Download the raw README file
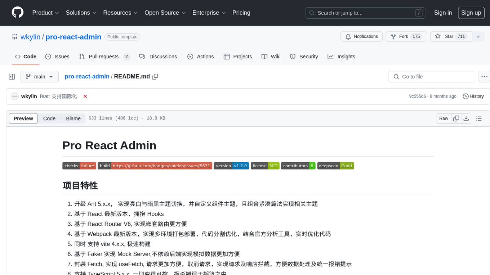The height and width of the screenshot is (275, 490). click(466, 118)
